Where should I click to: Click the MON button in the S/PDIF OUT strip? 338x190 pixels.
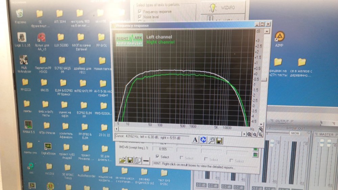tap(295, 133)
